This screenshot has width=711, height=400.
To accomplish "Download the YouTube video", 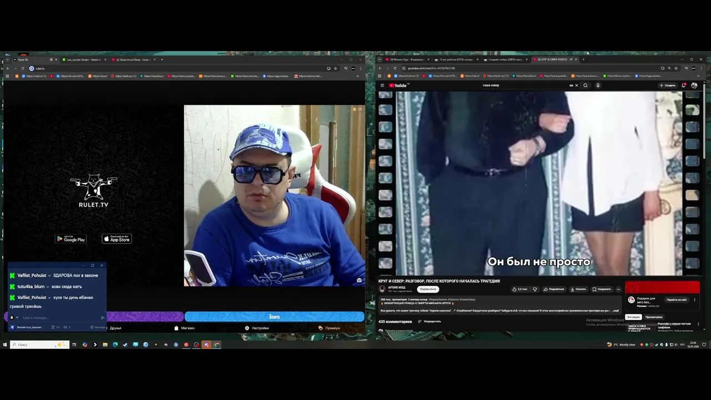I will pyautogui.click(x=578, y=289).
